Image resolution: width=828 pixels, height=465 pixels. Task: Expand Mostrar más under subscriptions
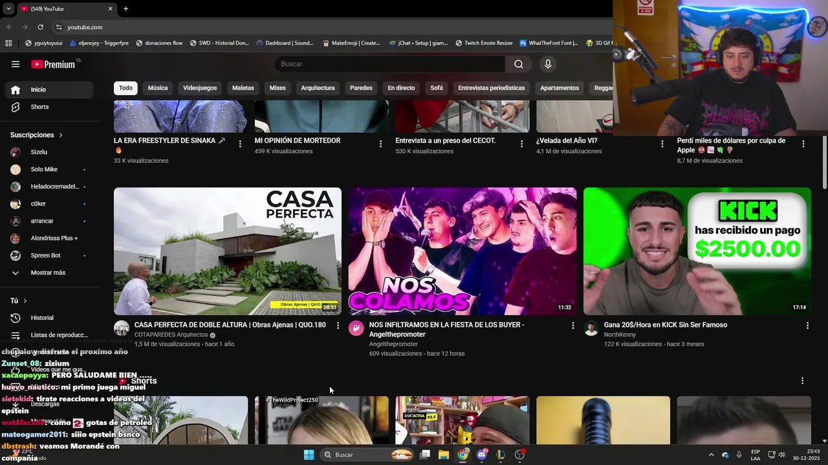(x=49, y=273)
